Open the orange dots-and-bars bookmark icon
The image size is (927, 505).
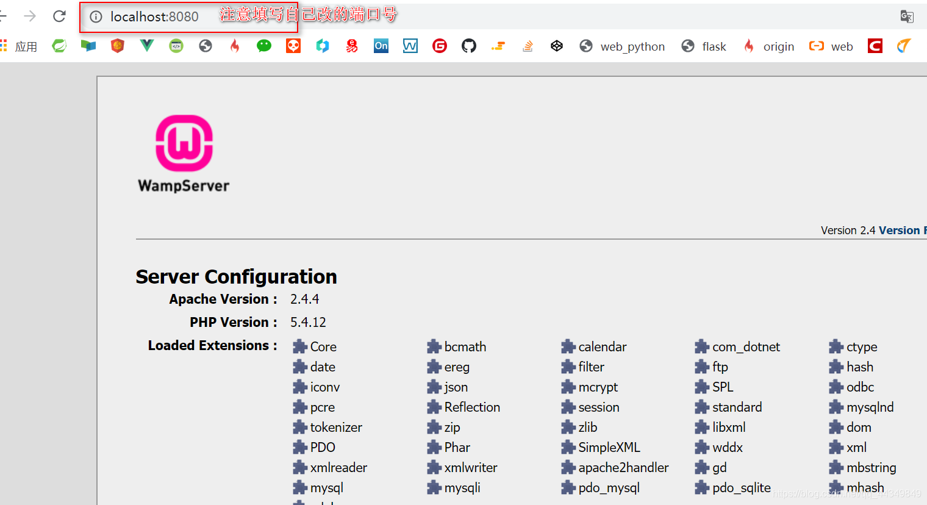[x=498, y=46]
